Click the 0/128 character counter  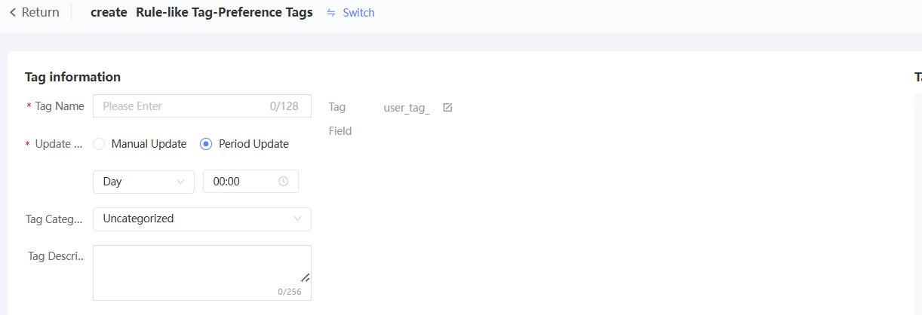(x=284, y=106)
